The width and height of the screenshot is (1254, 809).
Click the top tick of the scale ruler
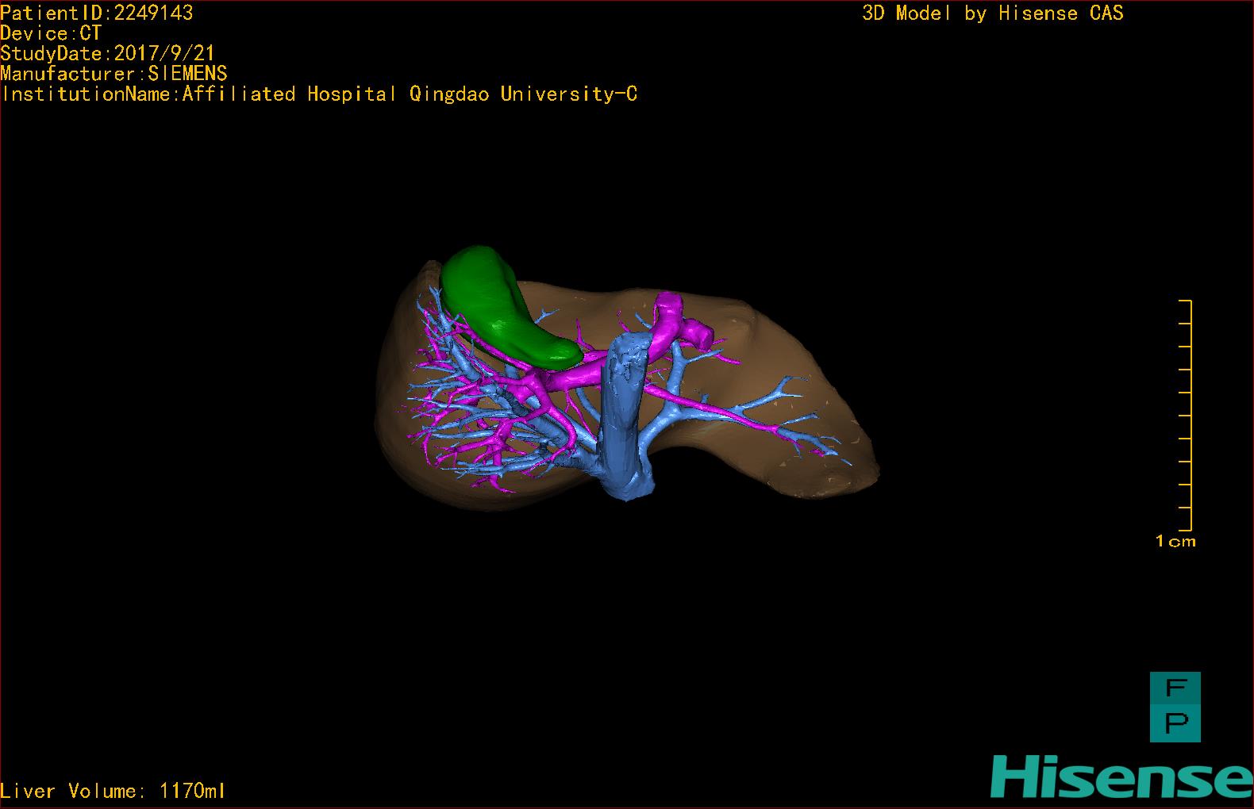point(1185,301)
